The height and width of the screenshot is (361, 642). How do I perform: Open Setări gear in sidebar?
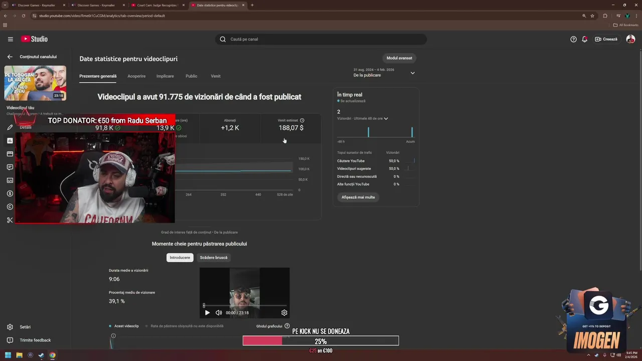[10, 327]
